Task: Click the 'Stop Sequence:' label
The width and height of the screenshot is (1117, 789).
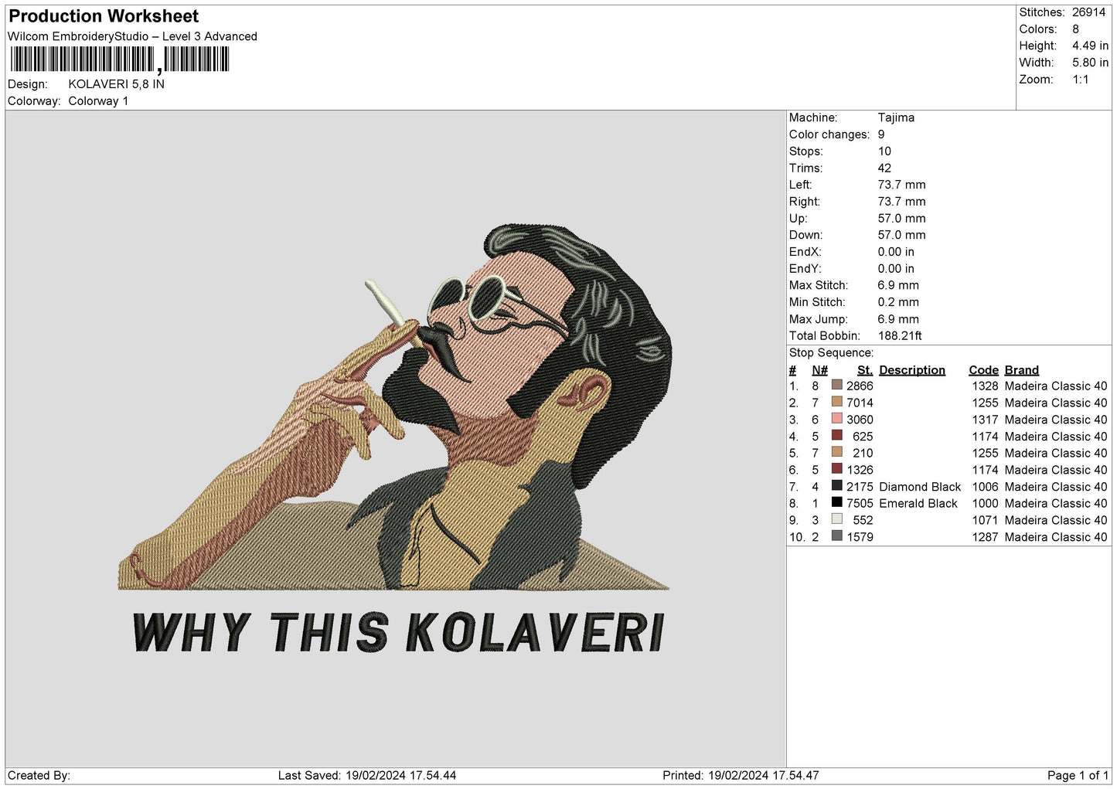Action: 831,352
